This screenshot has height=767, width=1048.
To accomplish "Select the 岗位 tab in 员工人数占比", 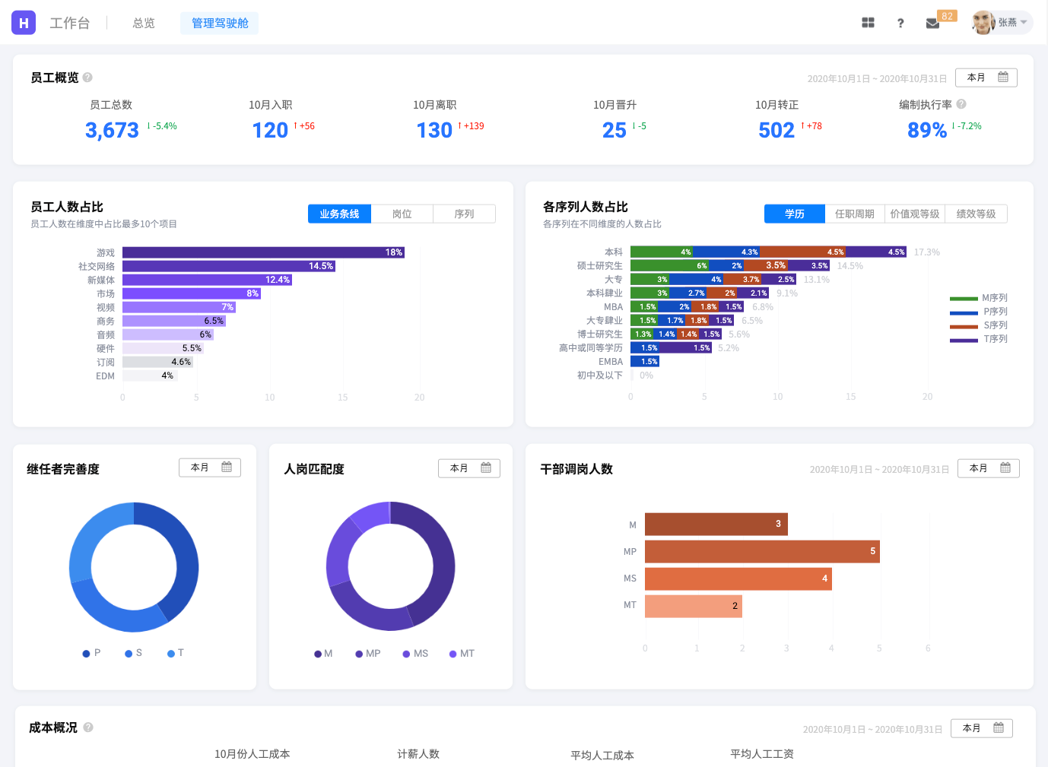I will click(402, 214).
